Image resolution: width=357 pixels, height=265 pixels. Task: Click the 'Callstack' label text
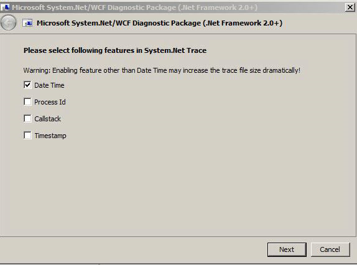[x=48, y=119]
